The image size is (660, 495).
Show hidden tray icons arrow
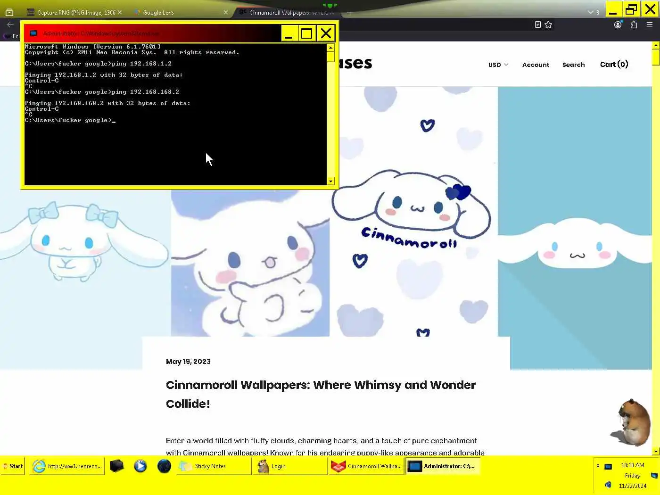598,466
